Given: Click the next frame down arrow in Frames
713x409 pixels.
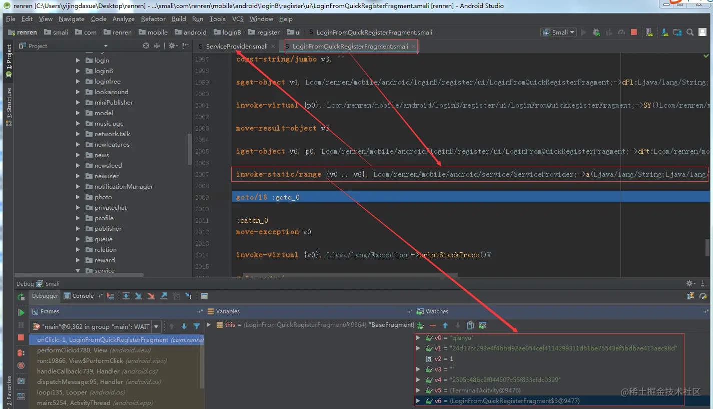Looking at the screenshot, I should click(x=184, y=326).
